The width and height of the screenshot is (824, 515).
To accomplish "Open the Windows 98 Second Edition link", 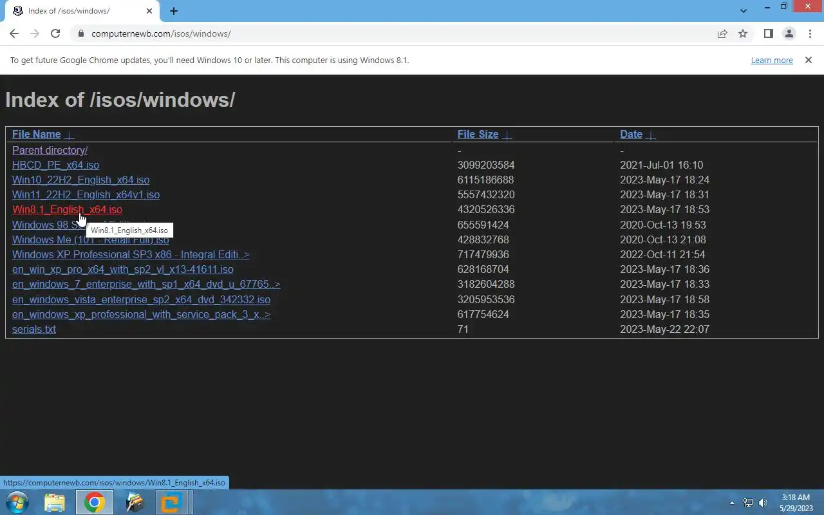I will (48, 225).
